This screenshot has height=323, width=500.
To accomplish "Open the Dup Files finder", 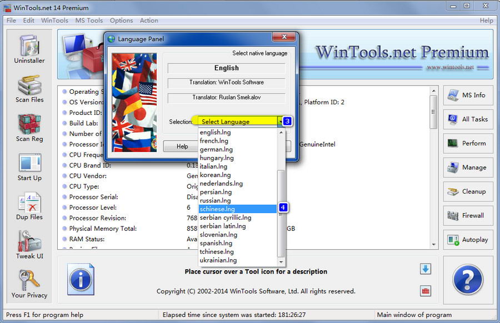I will click(x=29, y=206).
